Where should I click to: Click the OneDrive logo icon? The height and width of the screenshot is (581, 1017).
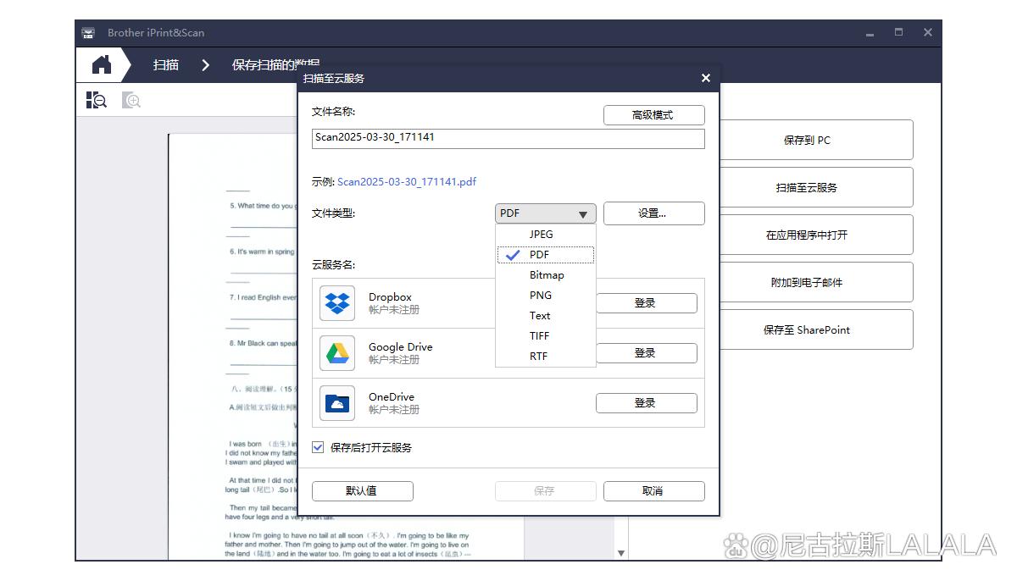pos(337,403)
